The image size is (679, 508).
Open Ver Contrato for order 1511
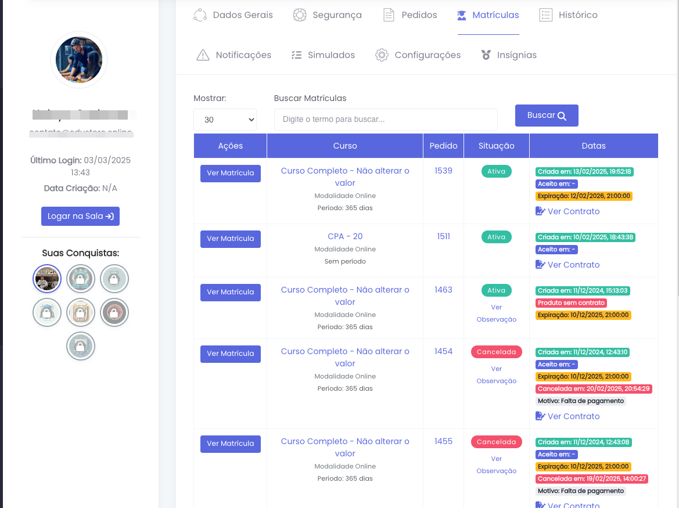click(x=567, y=265)
